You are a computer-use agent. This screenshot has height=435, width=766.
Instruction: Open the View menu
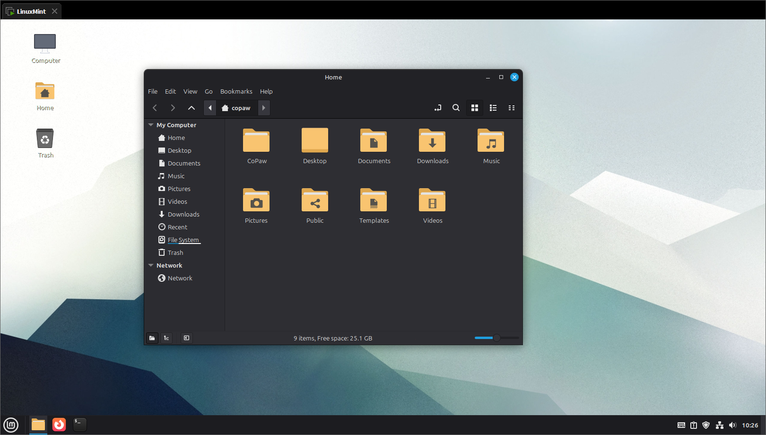[x=190, y=91]
